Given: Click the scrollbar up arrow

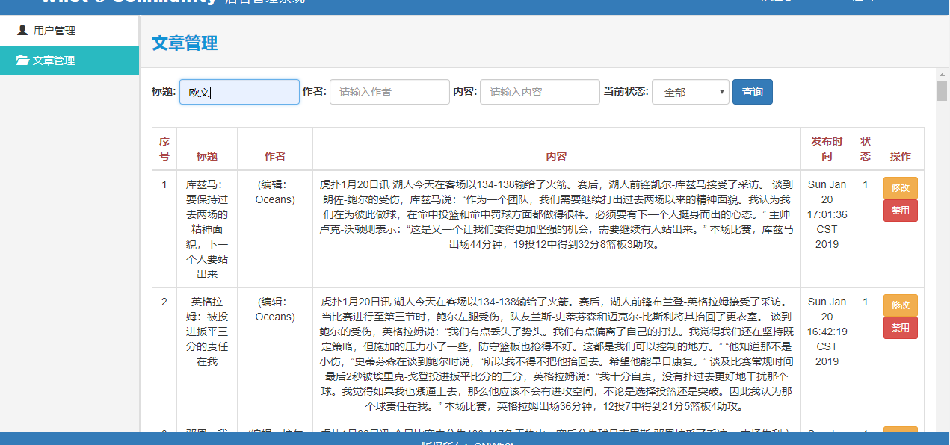Looking at the screenshot, I should point(943,73).
